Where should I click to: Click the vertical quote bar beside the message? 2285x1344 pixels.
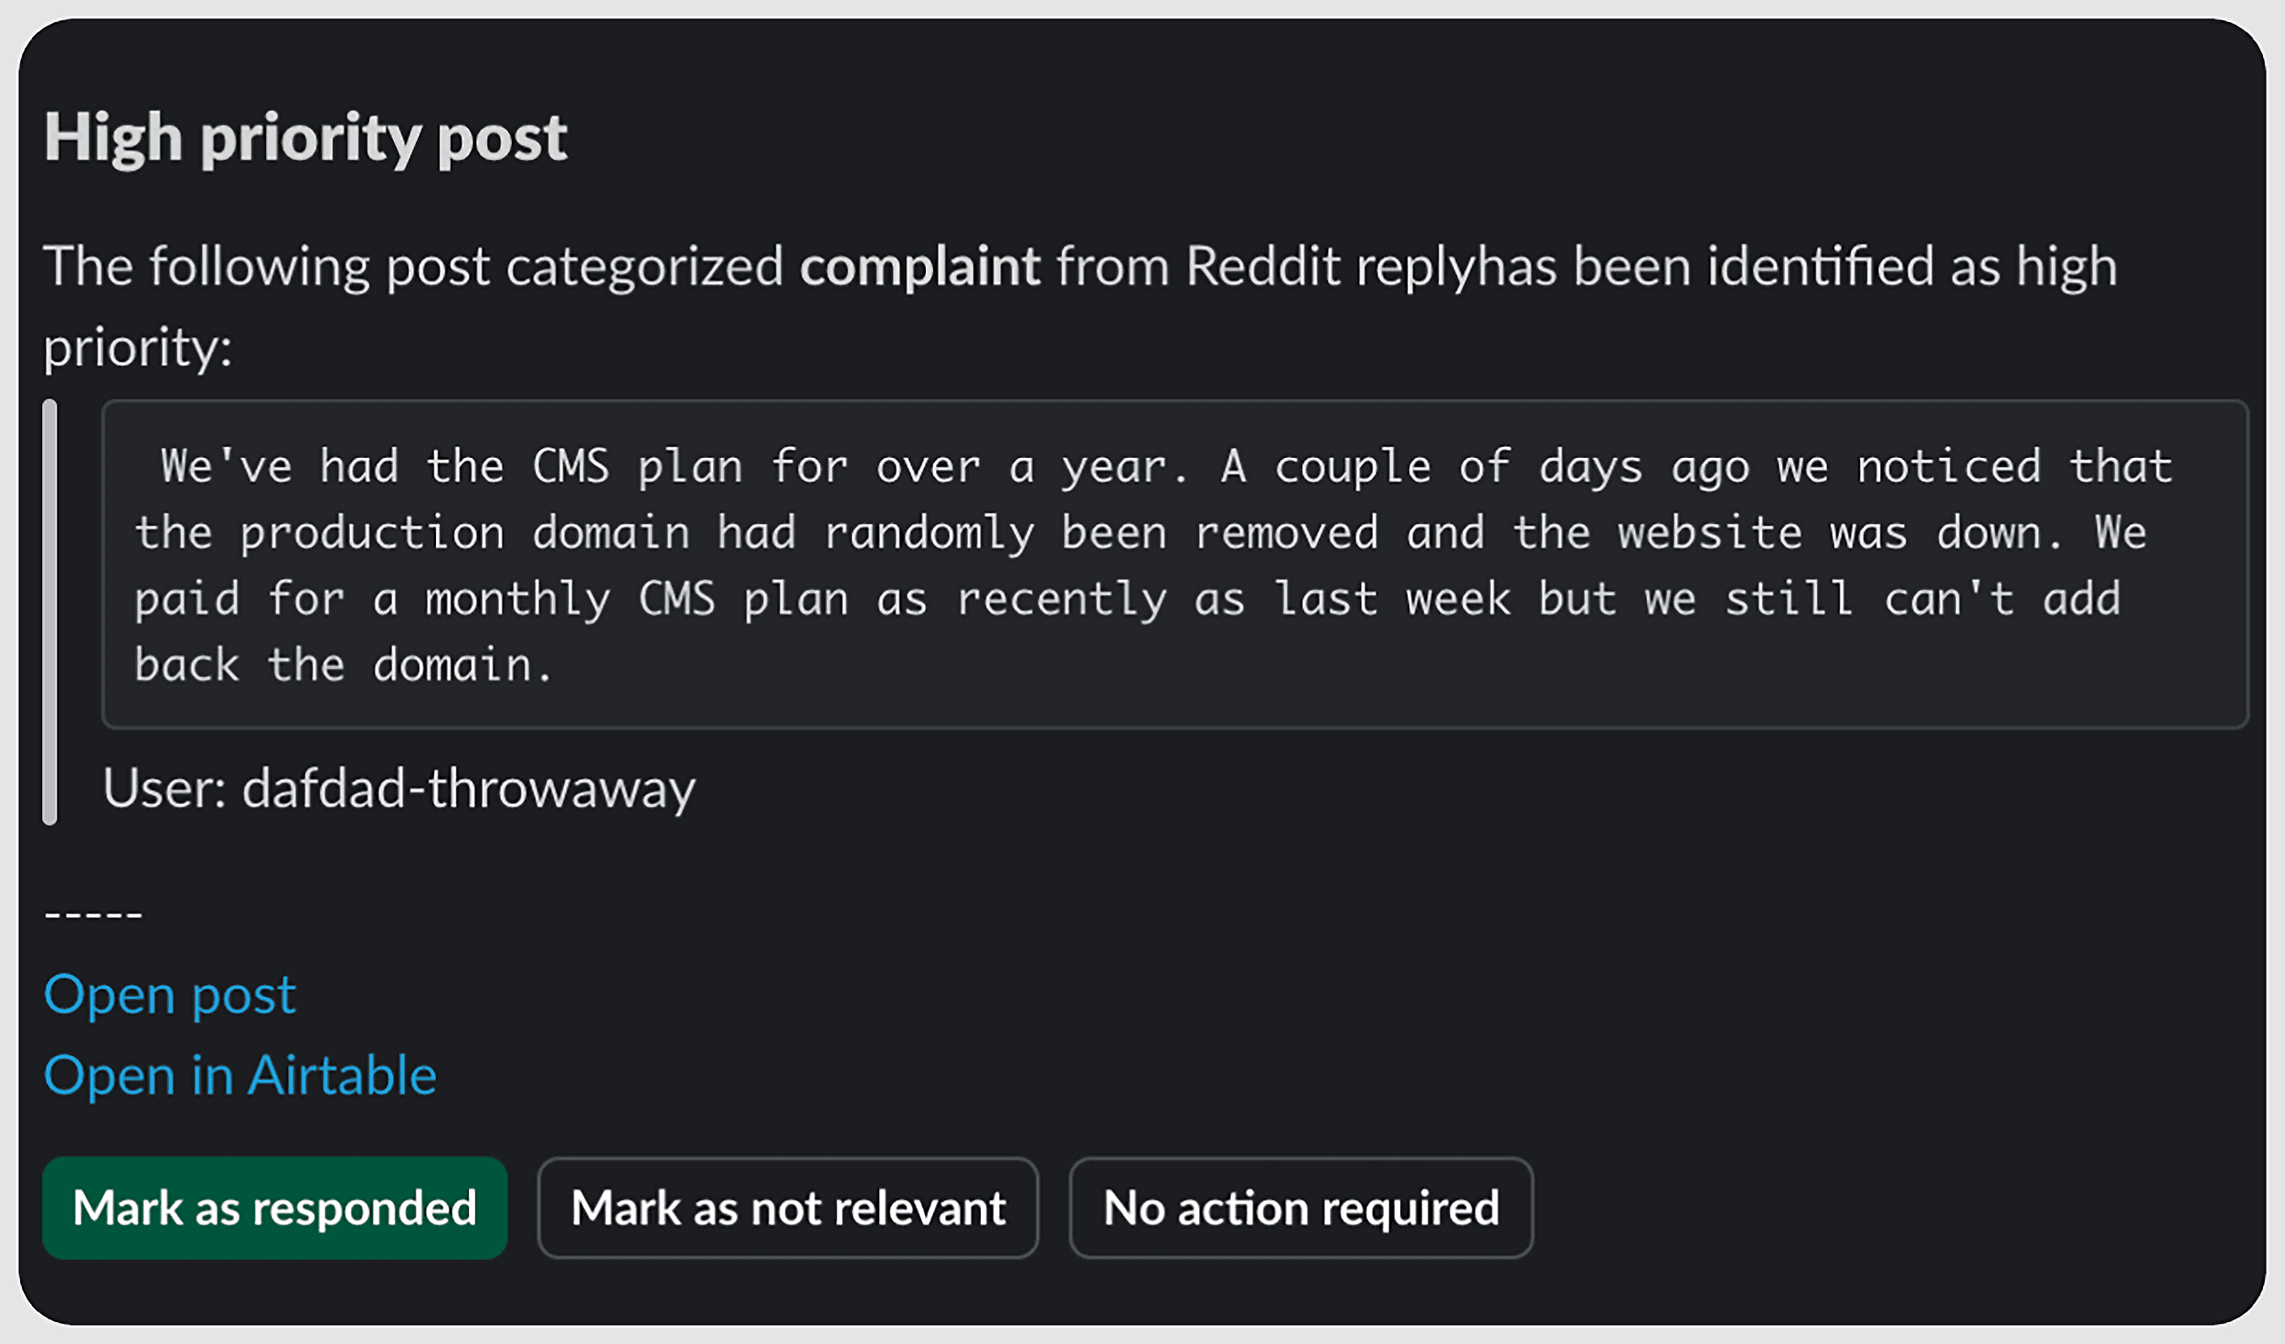[x=50, y=612]
